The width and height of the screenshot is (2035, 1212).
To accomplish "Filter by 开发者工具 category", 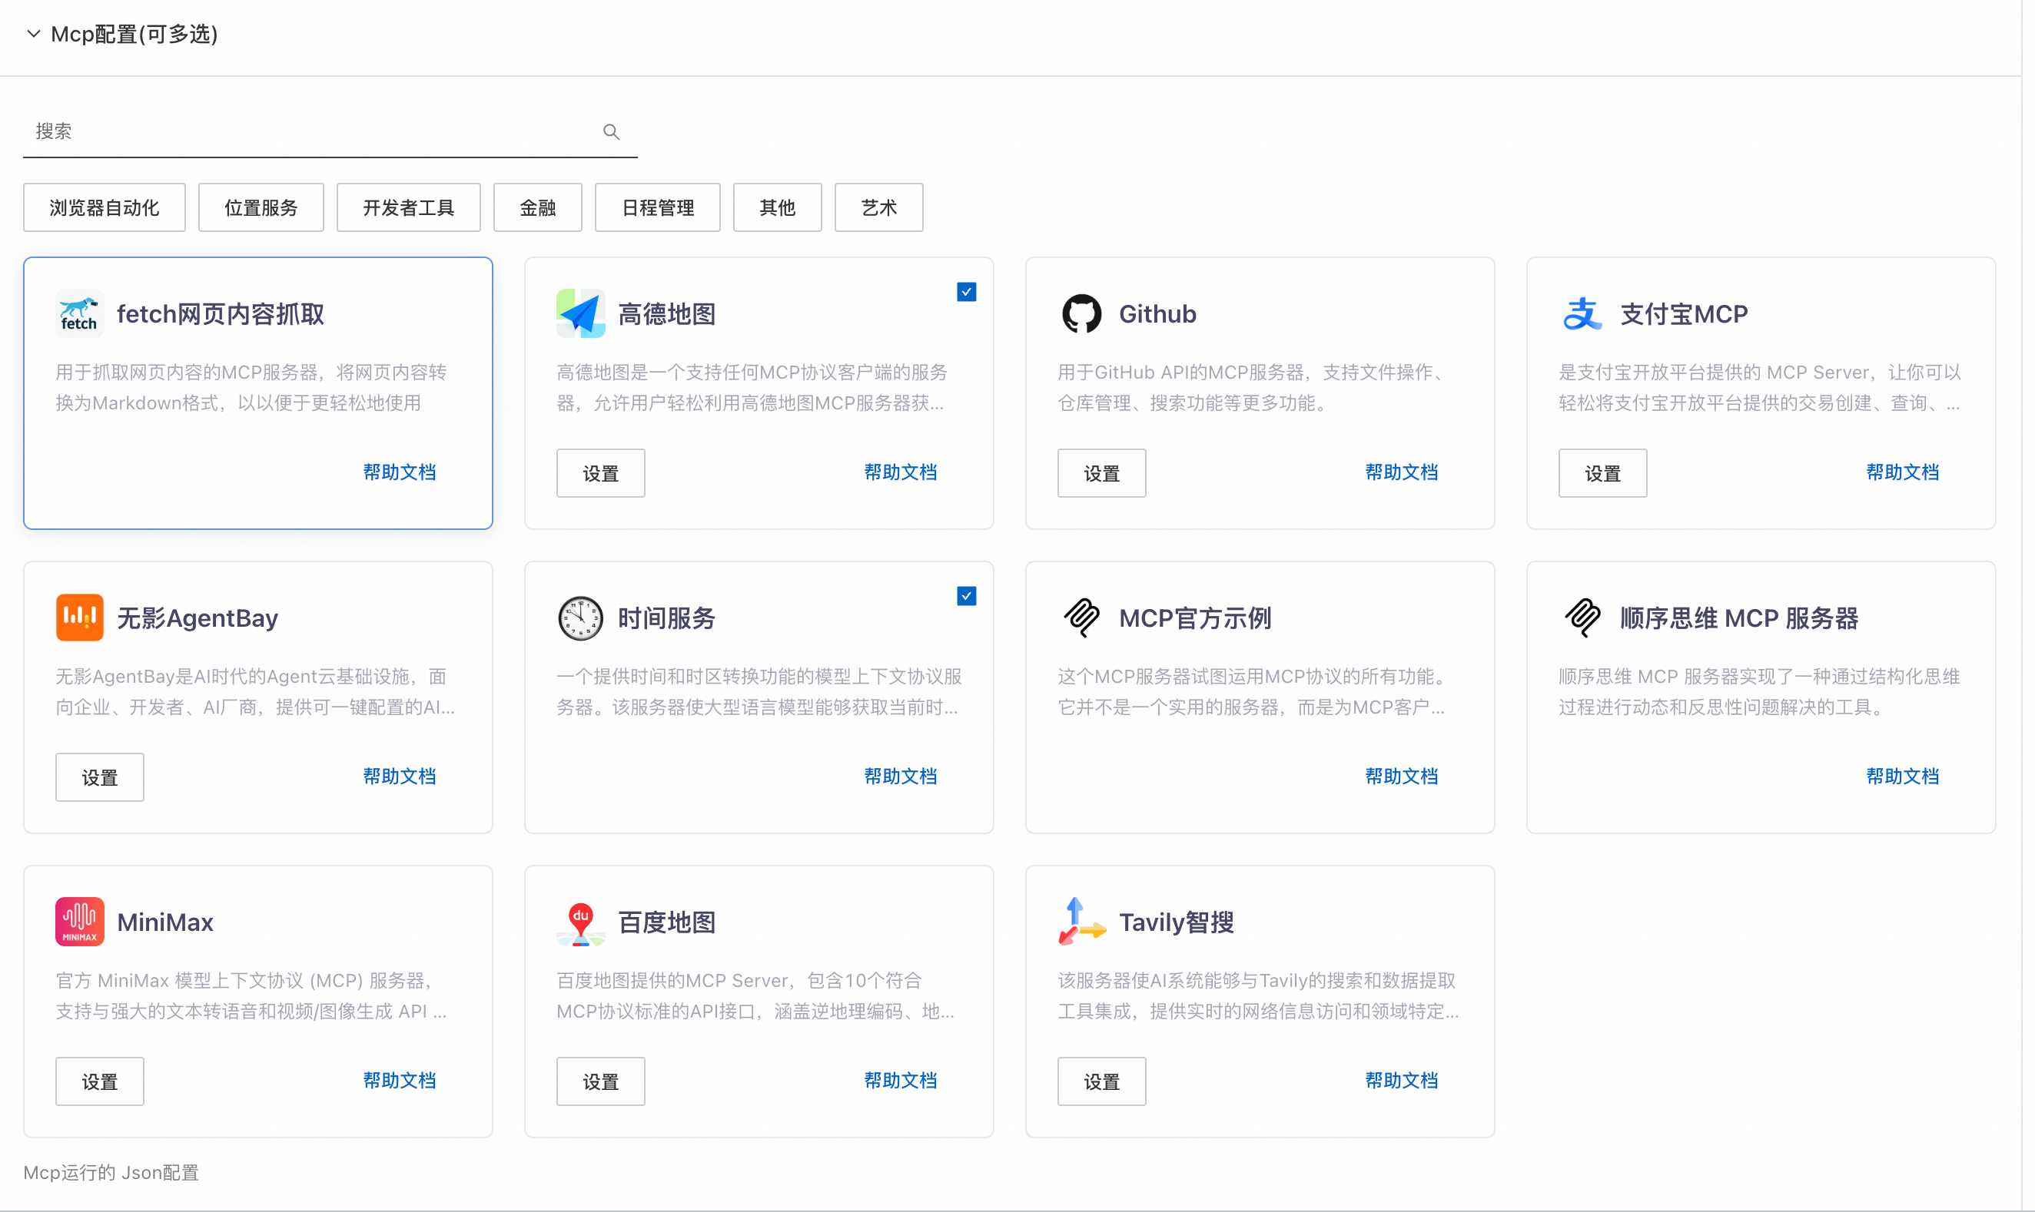I will [x=407, y=207].
